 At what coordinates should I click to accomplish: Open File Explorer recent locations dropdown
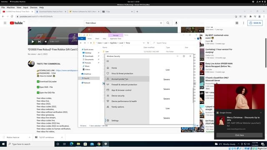coord(88,43)
